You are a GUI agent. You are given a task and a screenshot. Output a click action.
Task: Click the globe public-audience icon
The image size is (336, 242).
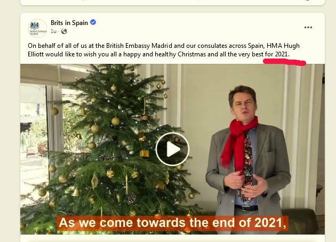[x=64, y=31]
